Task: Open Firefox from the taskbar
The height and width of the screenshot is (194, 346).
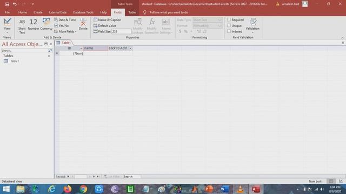Action: pyautogui.click(x=68, y=189)
